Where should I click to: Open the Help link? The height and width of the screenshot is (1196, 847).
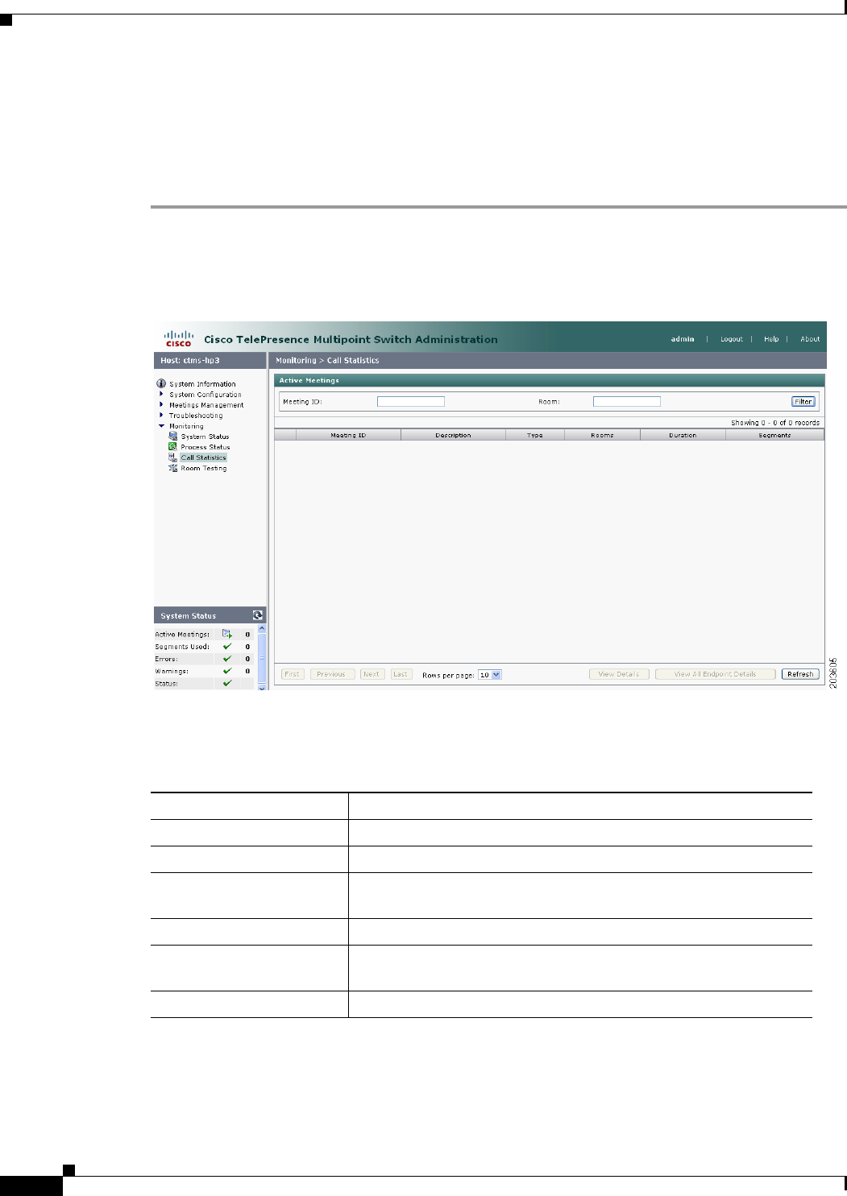click(x=771, y=339)
